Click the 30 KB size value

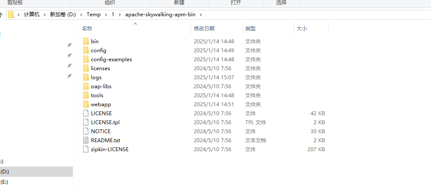[x=318, y=131]
